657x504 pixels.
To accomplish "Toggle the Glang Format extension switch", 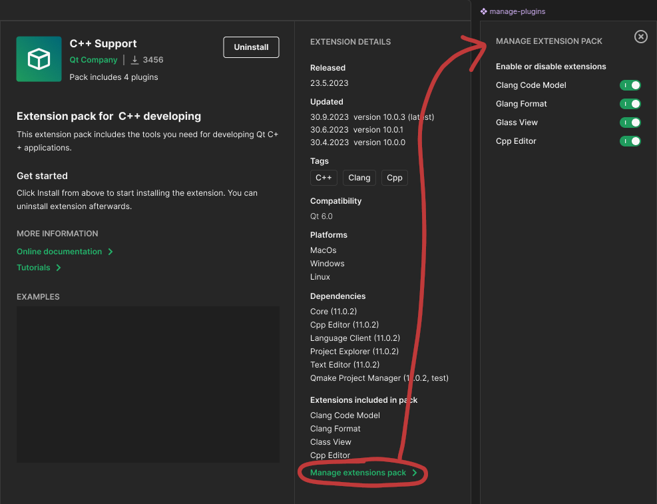I will (630, 104).
